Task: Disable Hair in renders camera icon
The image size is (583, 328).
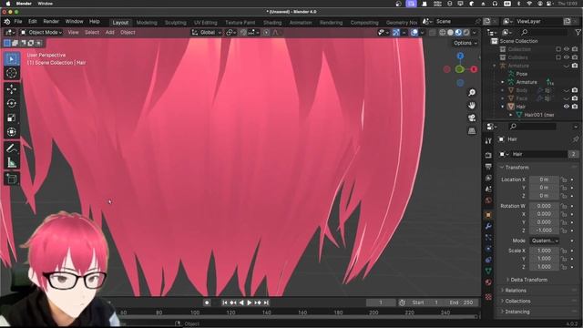Action: [575, 107]
